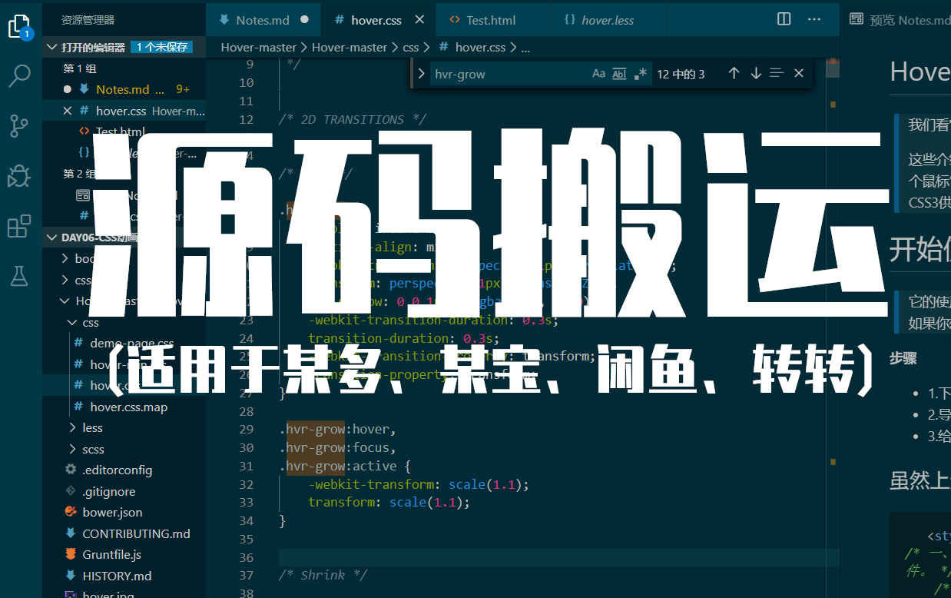Open the Search view icon
Image resolution: width=951 pixels, height=598 pixels.
coord(19,75)
